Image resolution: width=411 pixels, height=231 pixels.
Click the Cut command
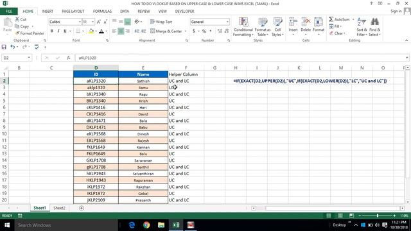click(21, 19)
